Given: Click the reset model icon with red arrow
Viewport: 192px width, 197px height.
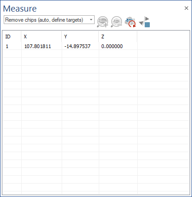Looking at the screenshot, I should tap(130, 22).
